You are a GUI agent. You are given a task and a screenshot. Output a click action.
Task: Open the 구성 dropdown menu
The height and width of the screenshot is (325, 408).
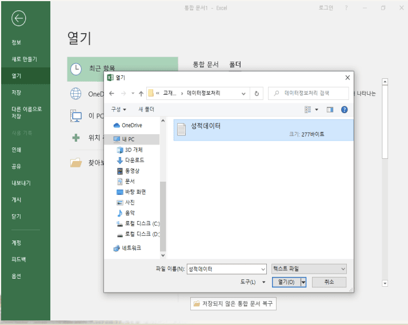click(x=119, y=109)
